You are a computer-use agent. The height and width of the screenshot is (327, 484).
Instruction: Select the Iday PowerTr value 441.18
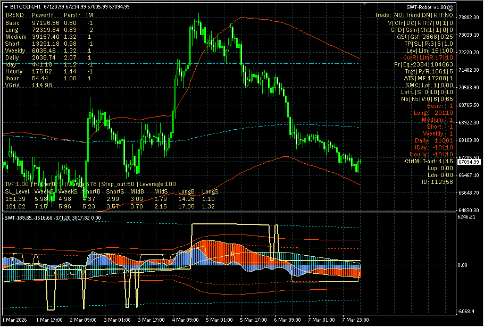pos(42,64)
